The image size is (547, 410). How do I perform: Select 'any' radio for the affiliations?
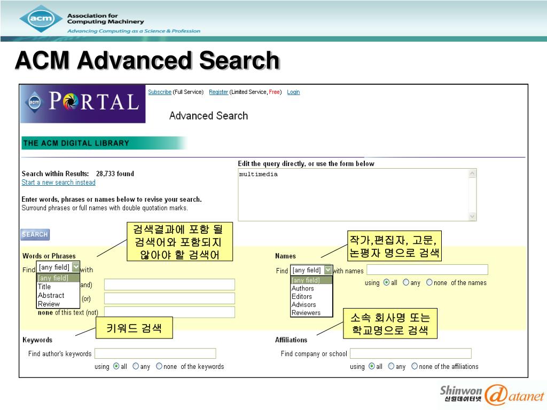(391, 366)
